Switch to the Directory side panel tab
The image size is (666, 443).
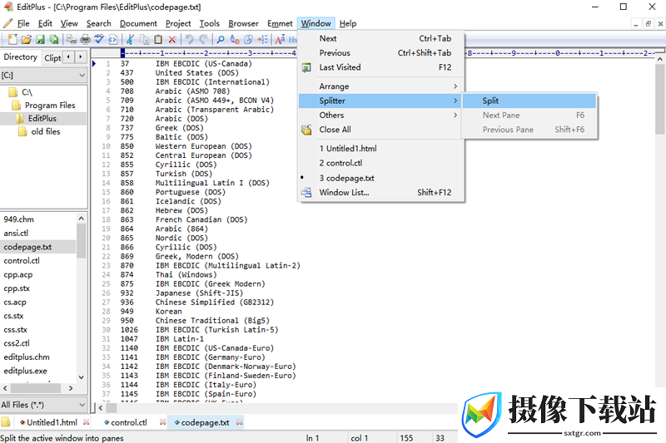(x=20, y=57)
